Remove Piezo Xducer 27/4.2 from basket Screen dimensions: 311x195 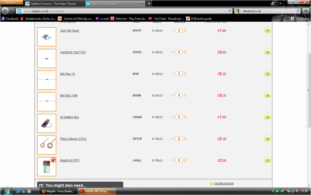(268, 139)
